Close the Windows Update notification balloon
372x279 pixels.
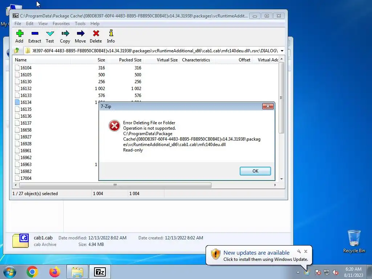click(306, 251)
